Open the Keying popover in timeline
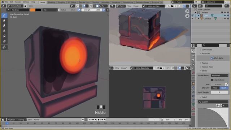 tap(22, 120)
